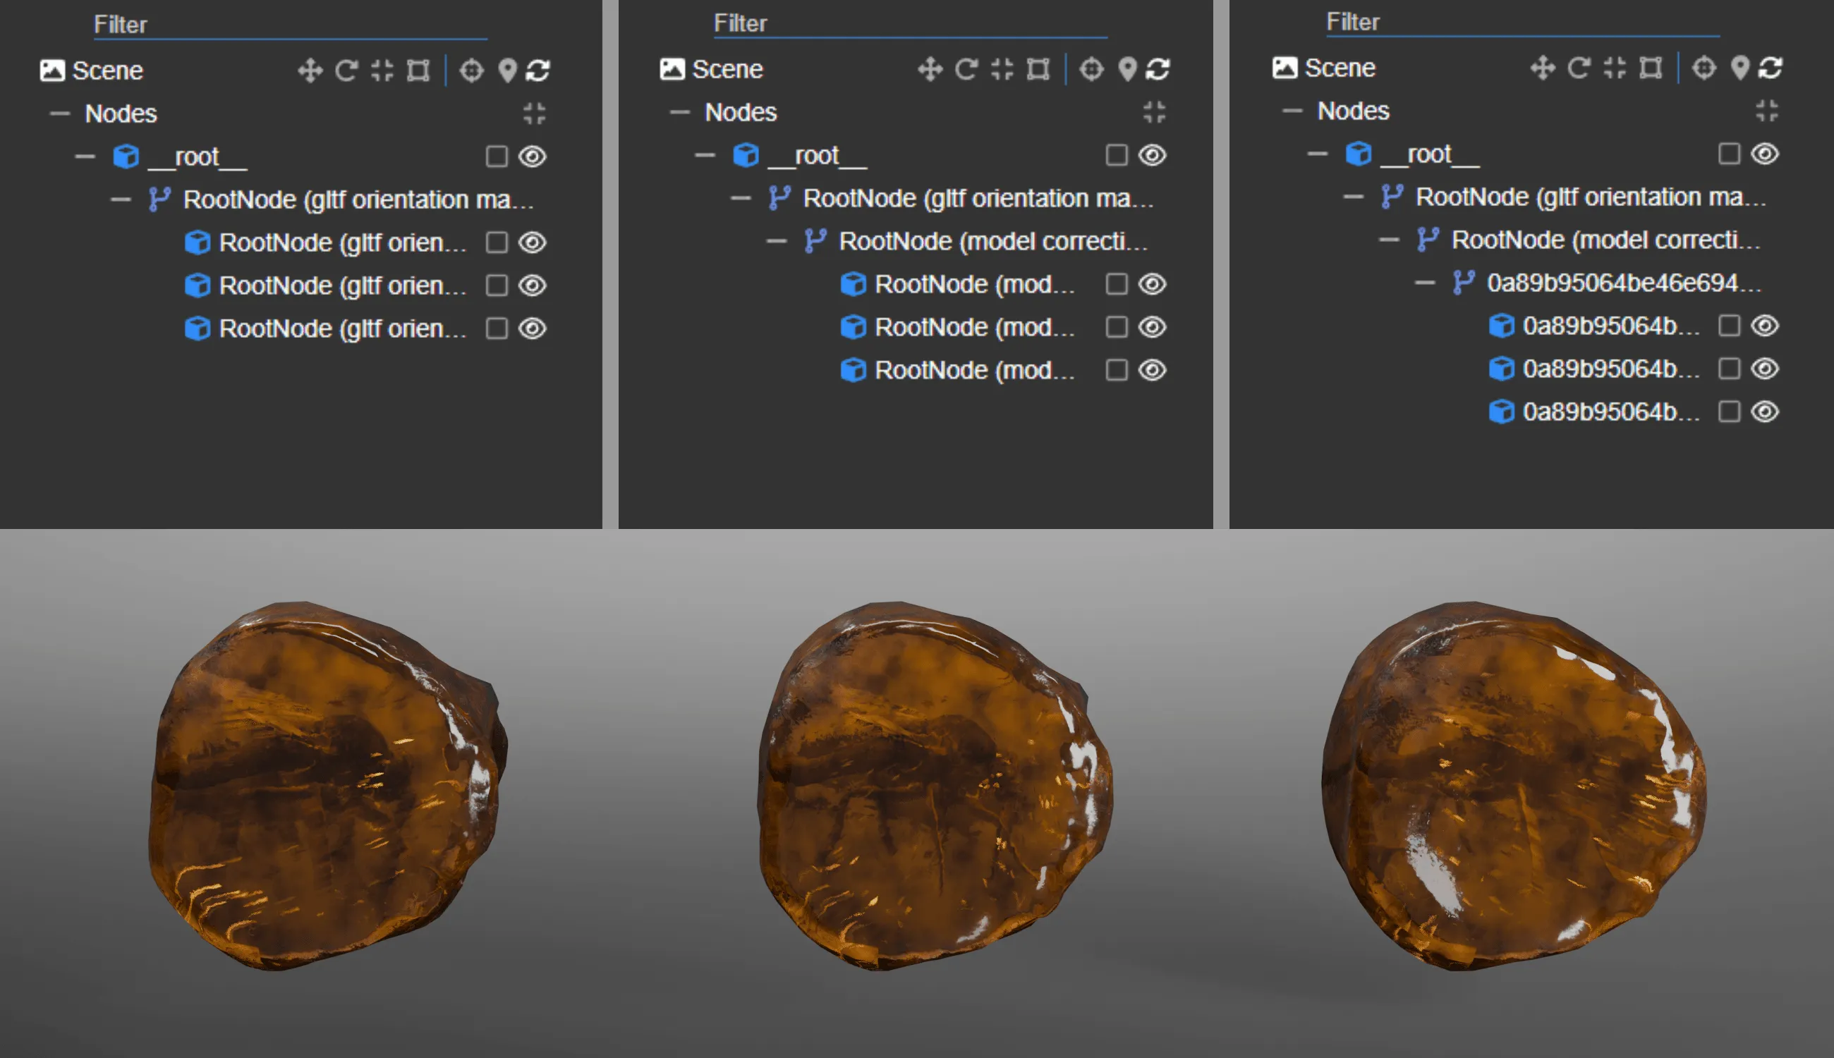Enable the rotation gizmo in the middle panel
This screenshot has width=1834, height=1058.
966,69
